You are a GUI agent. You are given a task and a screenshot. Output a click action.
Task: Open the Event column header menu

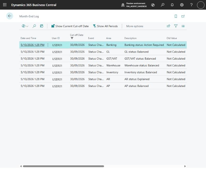point(91,38)
